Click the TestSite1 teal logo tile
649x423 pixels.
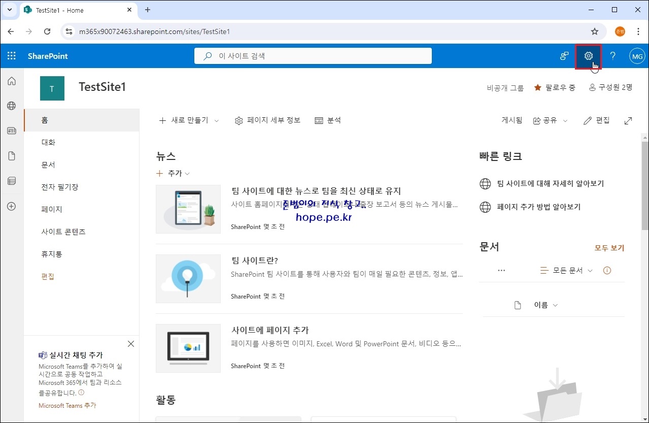click(52, 88)
